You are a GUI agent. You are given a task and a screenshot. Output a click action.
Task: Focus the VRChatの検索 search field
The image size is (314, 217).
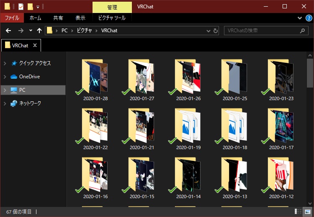point(266,31)
